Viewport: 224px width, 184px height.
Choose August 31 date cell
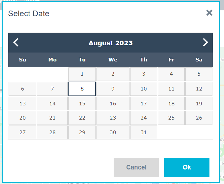(143, 132)
